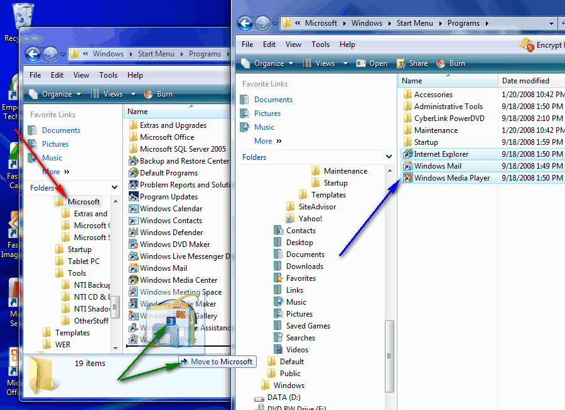Select Backup and Restore Center item
This screenshot has height=410, width=565.
[x=179, y=161]
